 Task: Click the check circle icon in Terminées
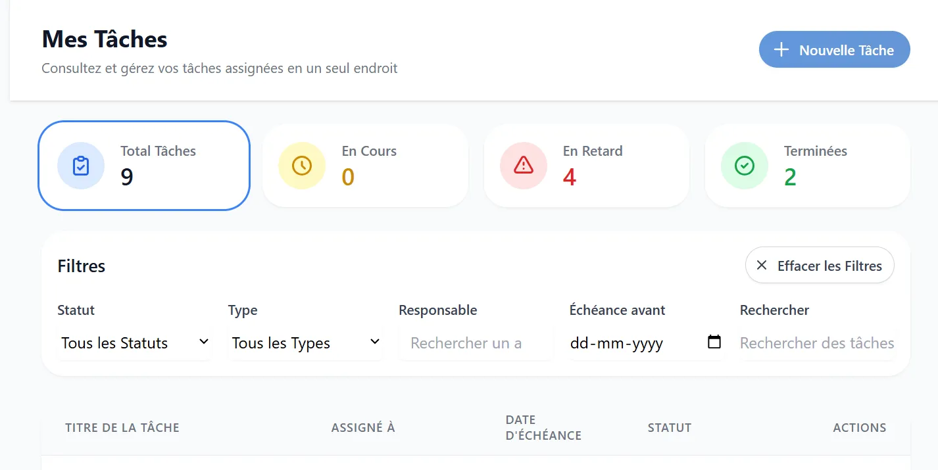coord(745,166)
